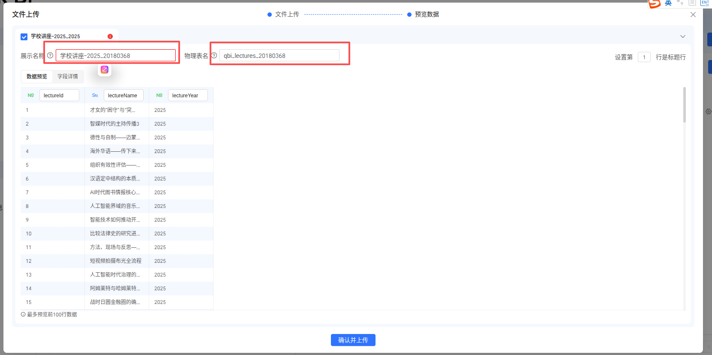The width and height of the screenshot is (712, 355).
Task: Click the red error indicator beside 学校讲座-2025_2025
Action: point(110,36)
